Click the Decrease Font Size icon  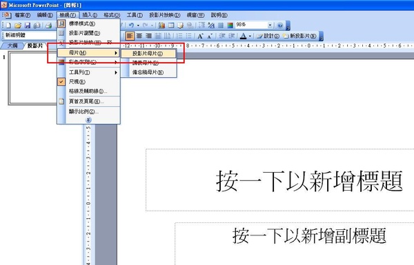coord(210,36)
